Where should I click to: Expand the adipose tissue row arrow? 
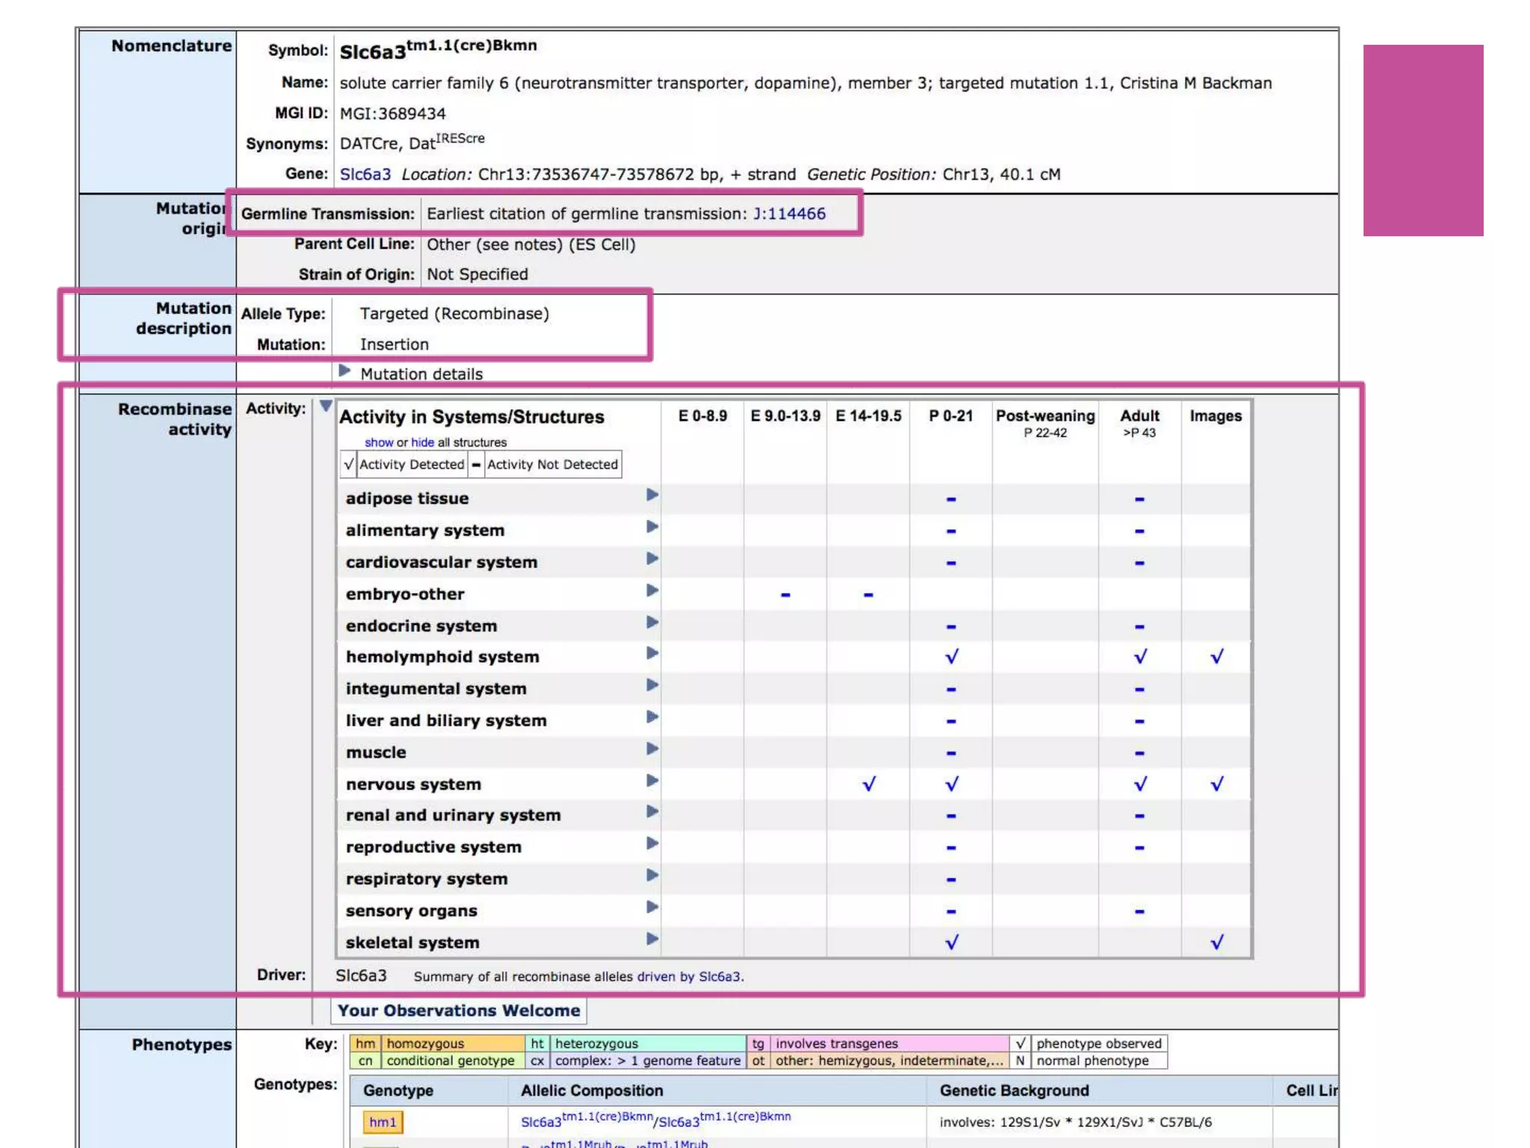(651, 495)
